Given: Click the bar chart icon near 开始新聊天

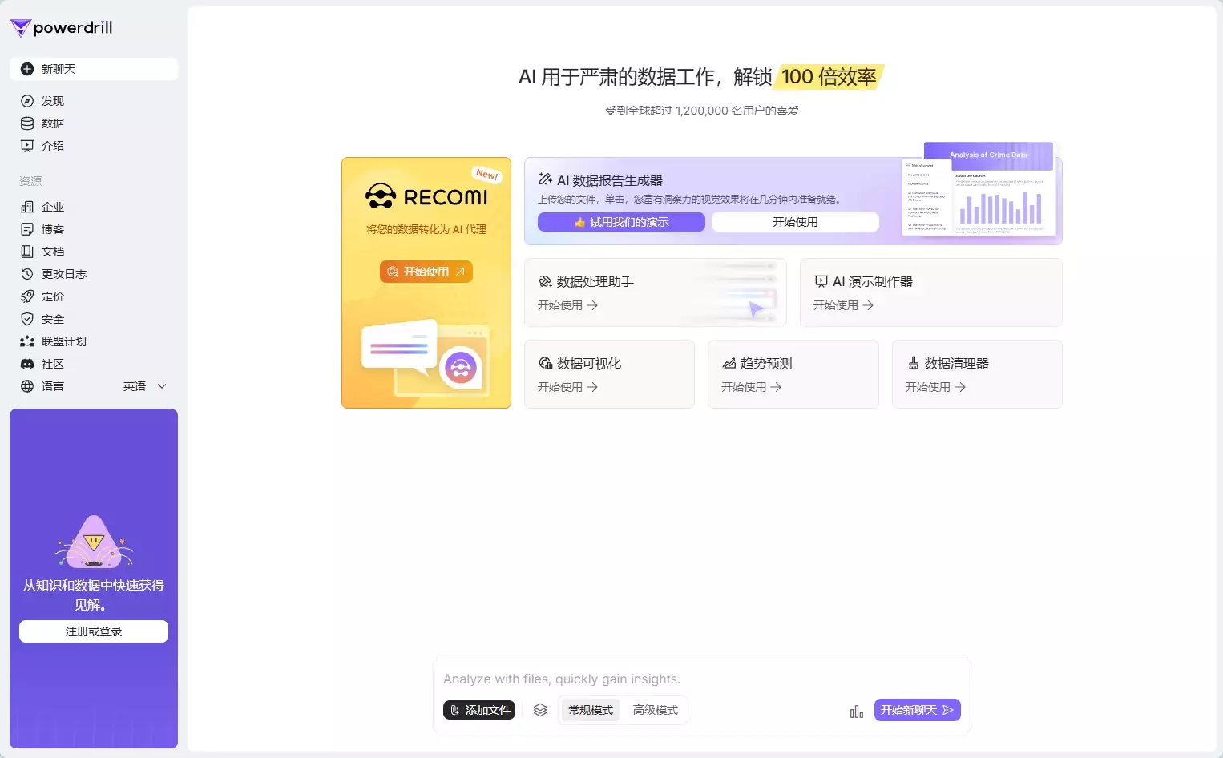Looking at the screenshot, I should 857,711.
